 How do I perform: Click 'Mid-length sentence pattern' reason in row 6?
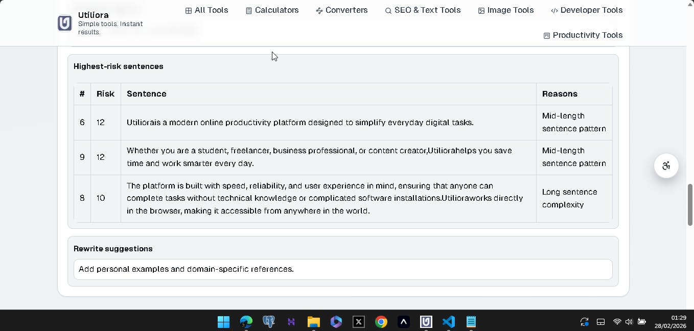pyautogui.click(x=574, y=123)
